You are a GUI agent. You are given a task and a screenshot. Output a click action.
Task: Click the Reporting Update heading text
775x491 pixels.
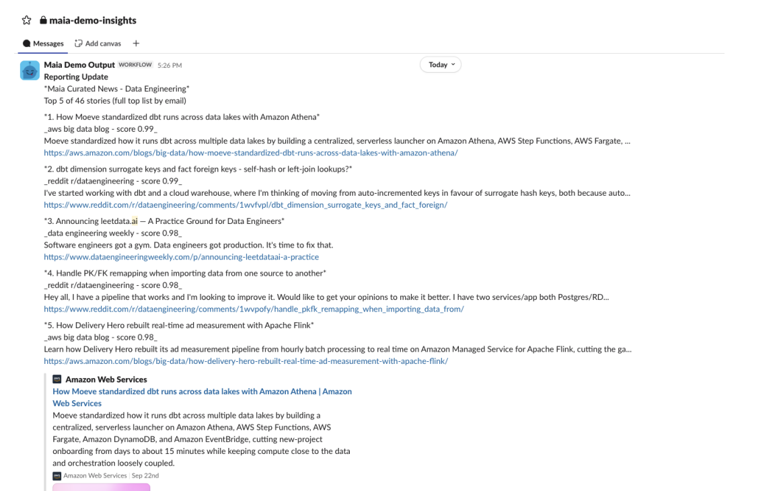(76, 77)
